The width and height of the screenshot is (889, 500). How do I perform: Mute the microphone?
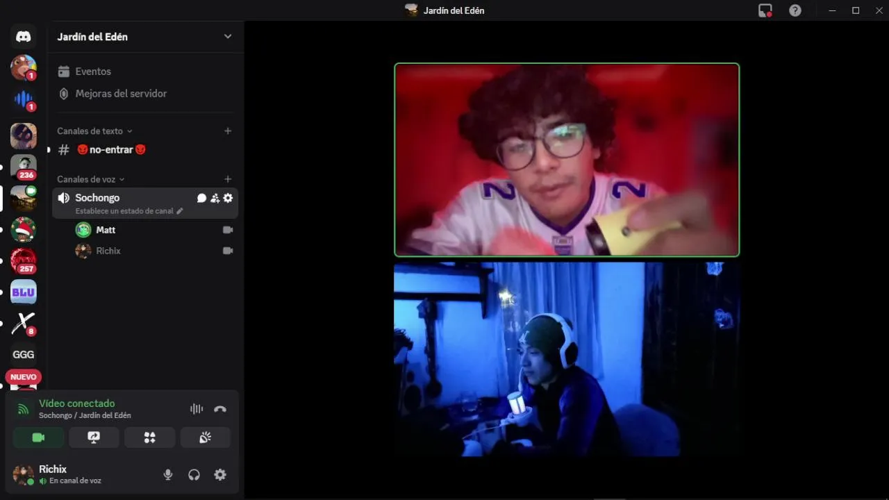click(167, 475)
